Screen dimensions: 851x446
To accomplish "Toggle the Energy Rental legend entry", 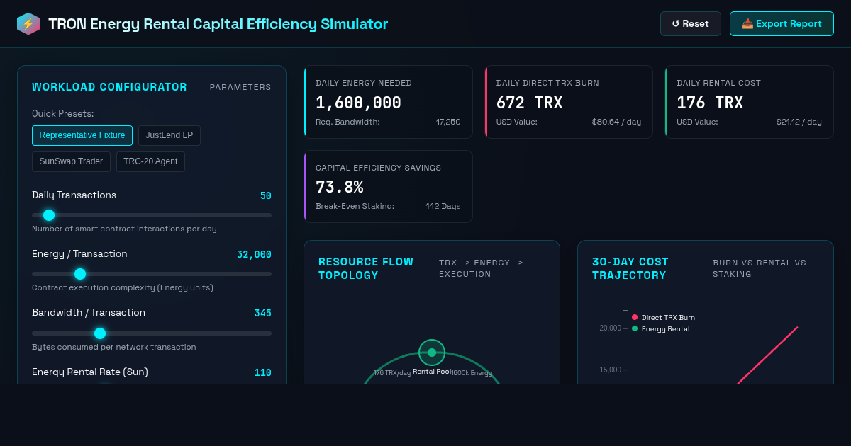I will pyautogui.click(x=660, y=328).
